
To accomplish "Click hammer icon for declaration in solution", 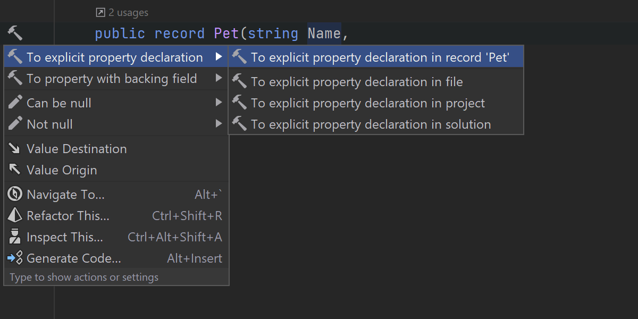I will [240, 124].
